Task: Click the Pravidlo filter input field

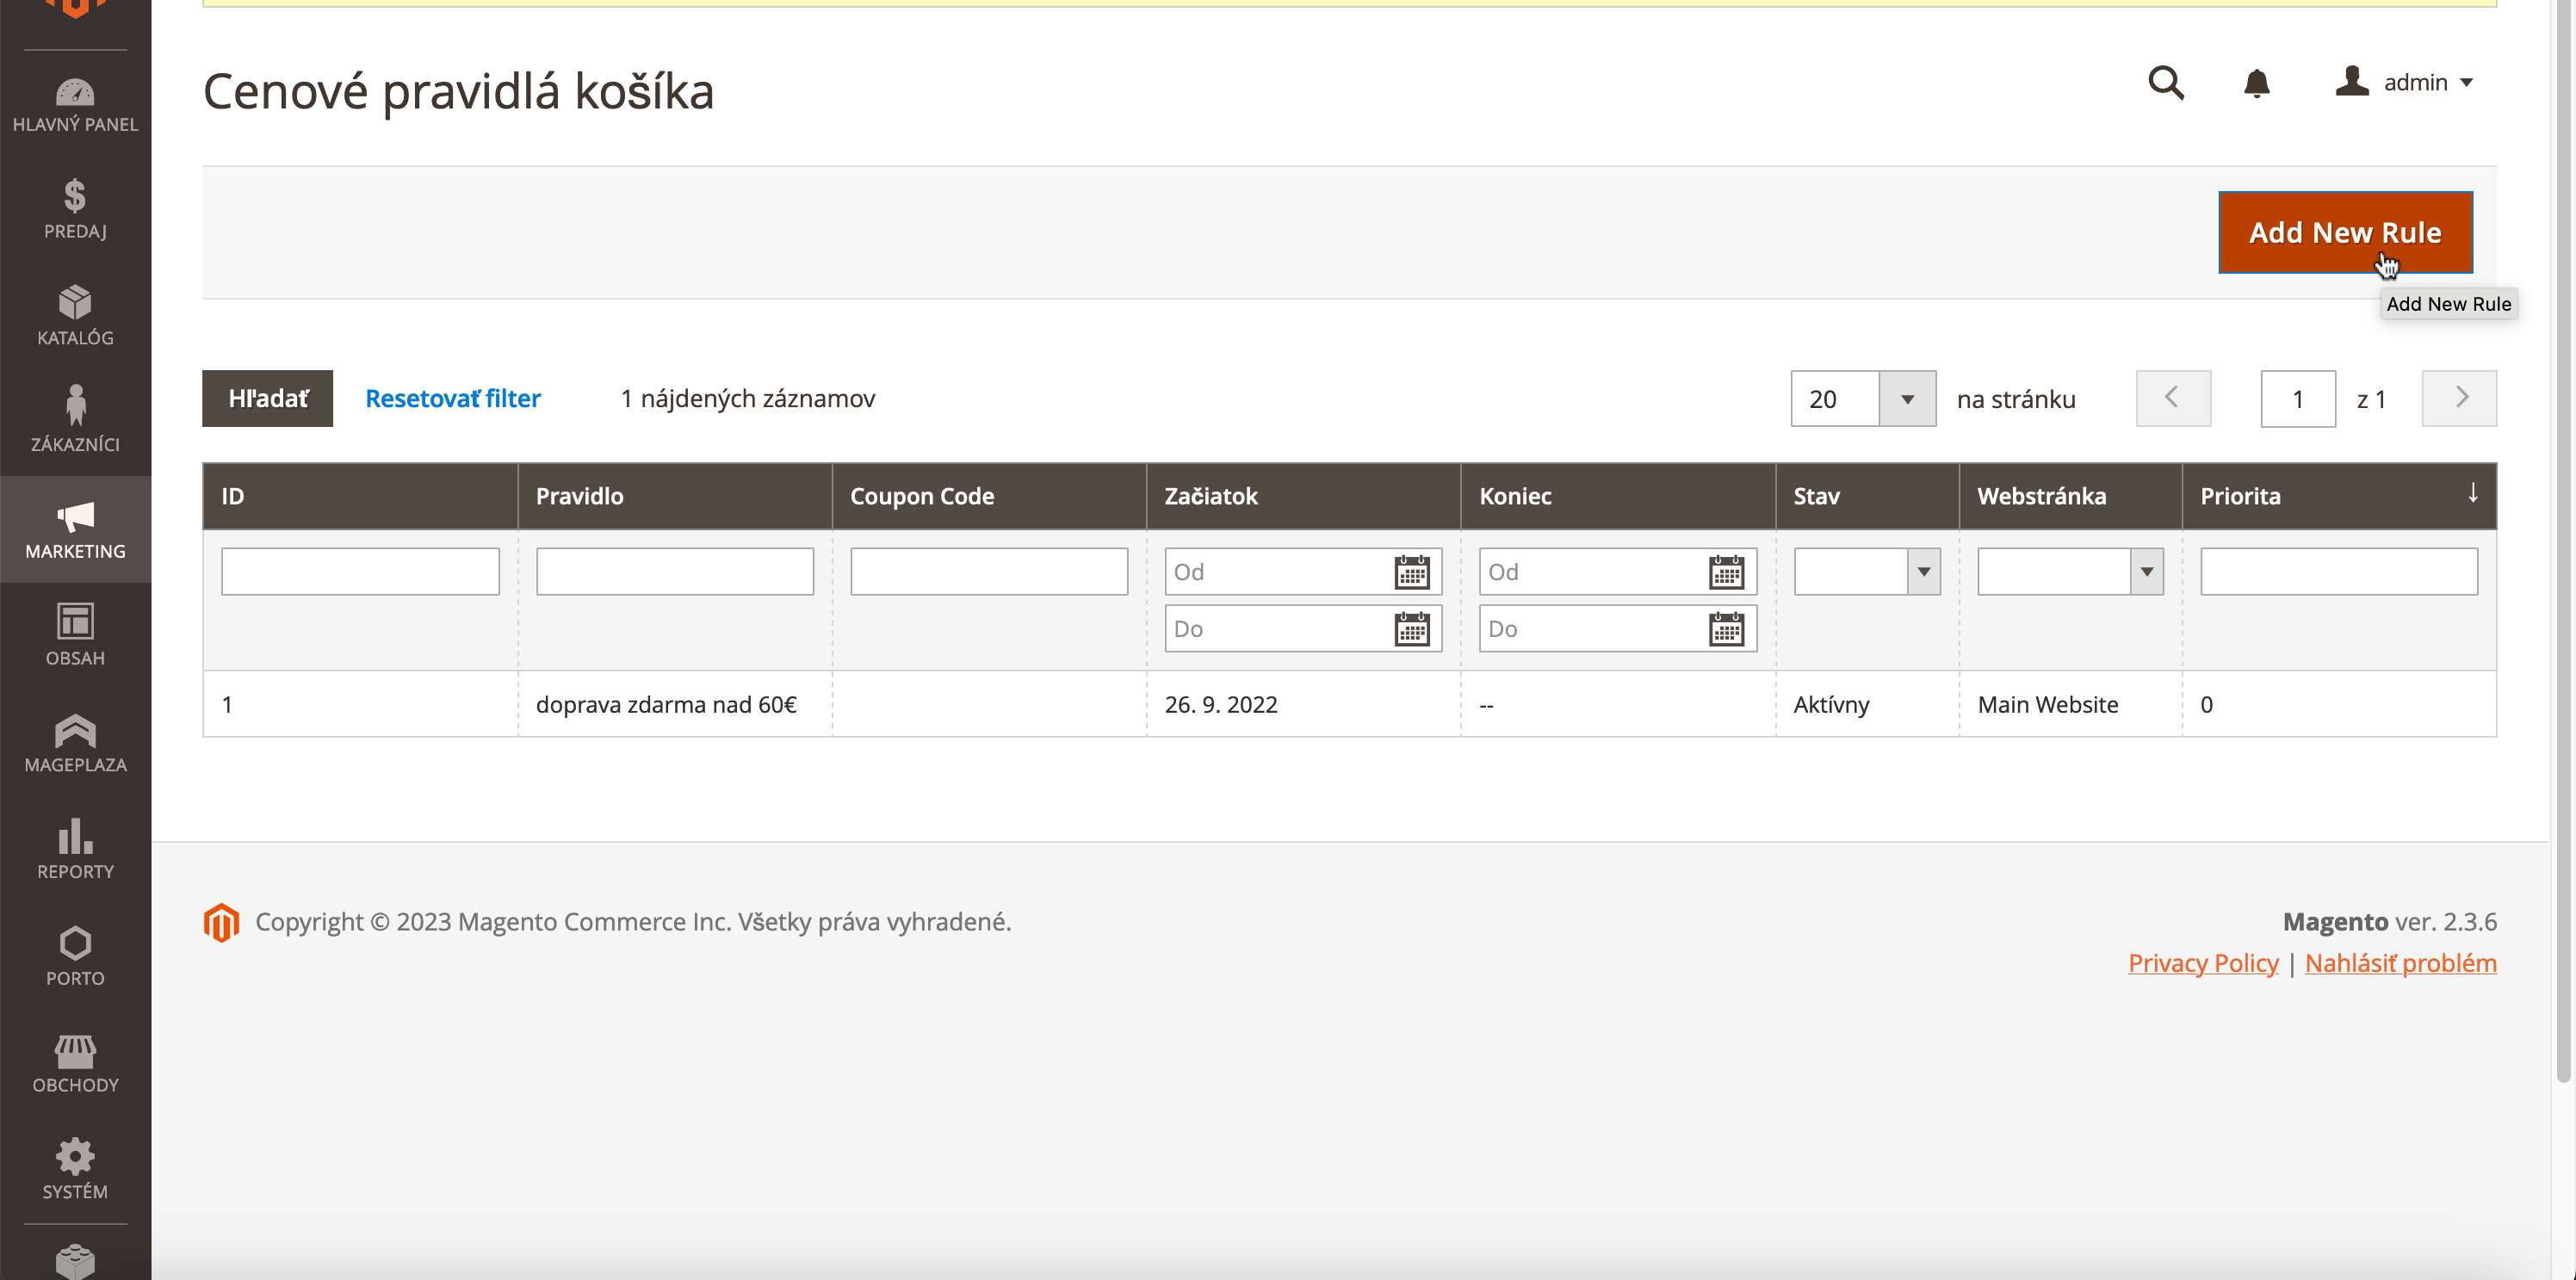Action: [x=674, y=572]
